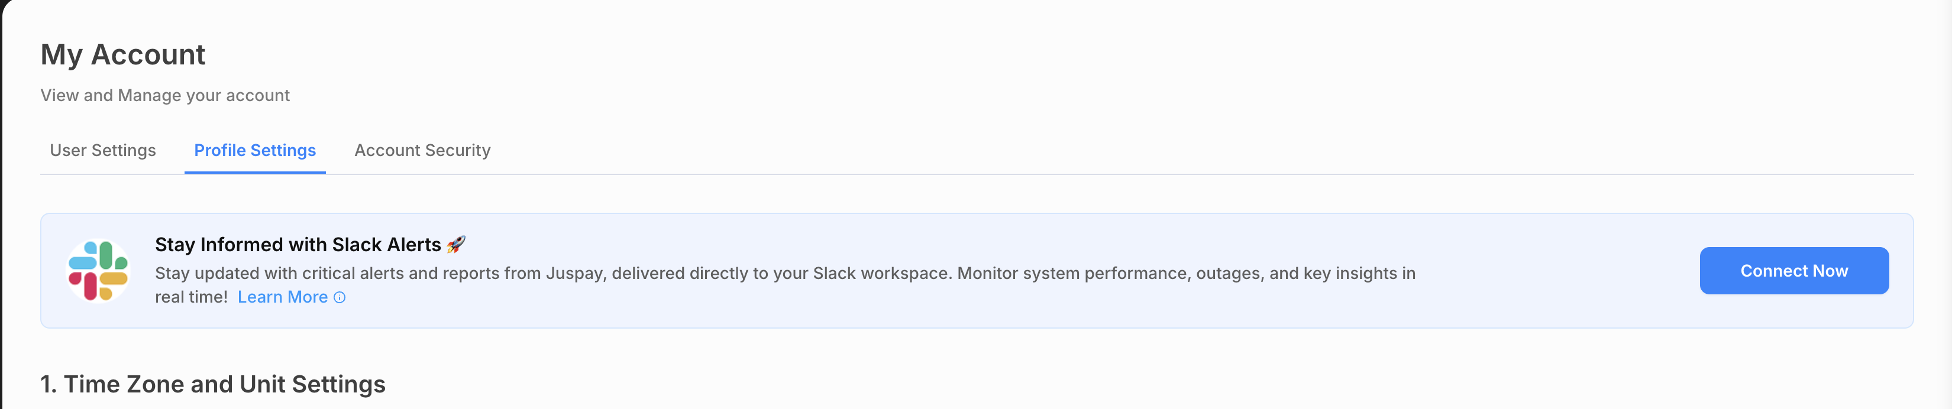The height and width of the screenshot is (409, 1952).
Task: Click the My Account page heading
Action: tap(123, 54)
